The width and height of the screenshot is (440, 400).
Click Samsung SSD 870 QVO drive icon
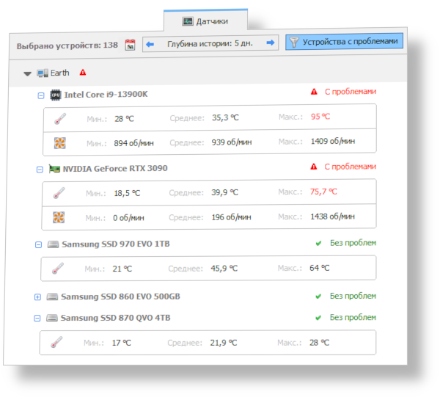[x=52, y=318]
